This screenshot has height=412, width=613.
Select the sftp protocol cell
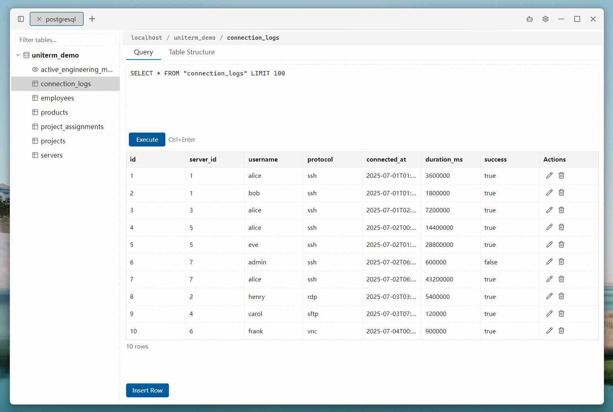[333, 314]
